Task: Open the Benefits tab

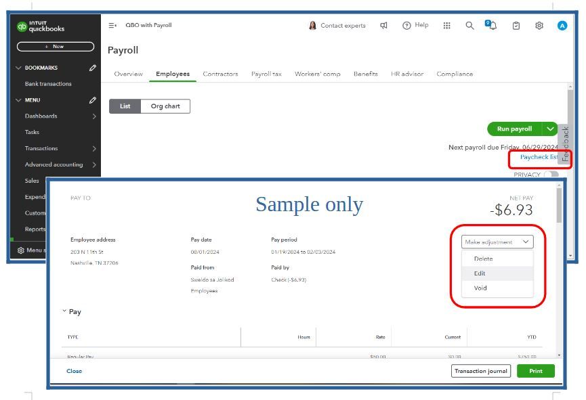Action: 366,74
